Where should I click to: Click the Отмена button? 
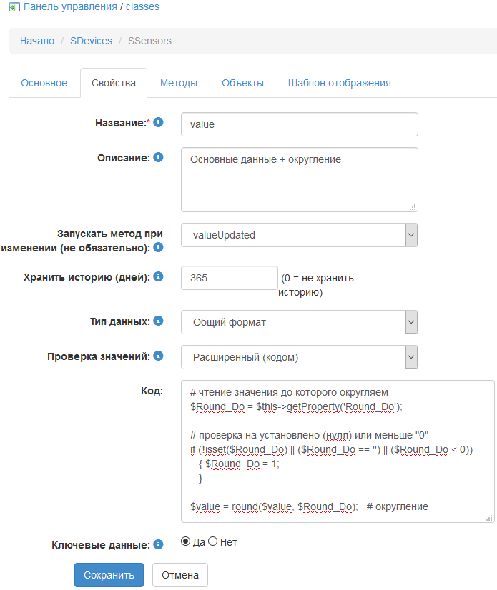pyautogui.click(x=179, y=575)
